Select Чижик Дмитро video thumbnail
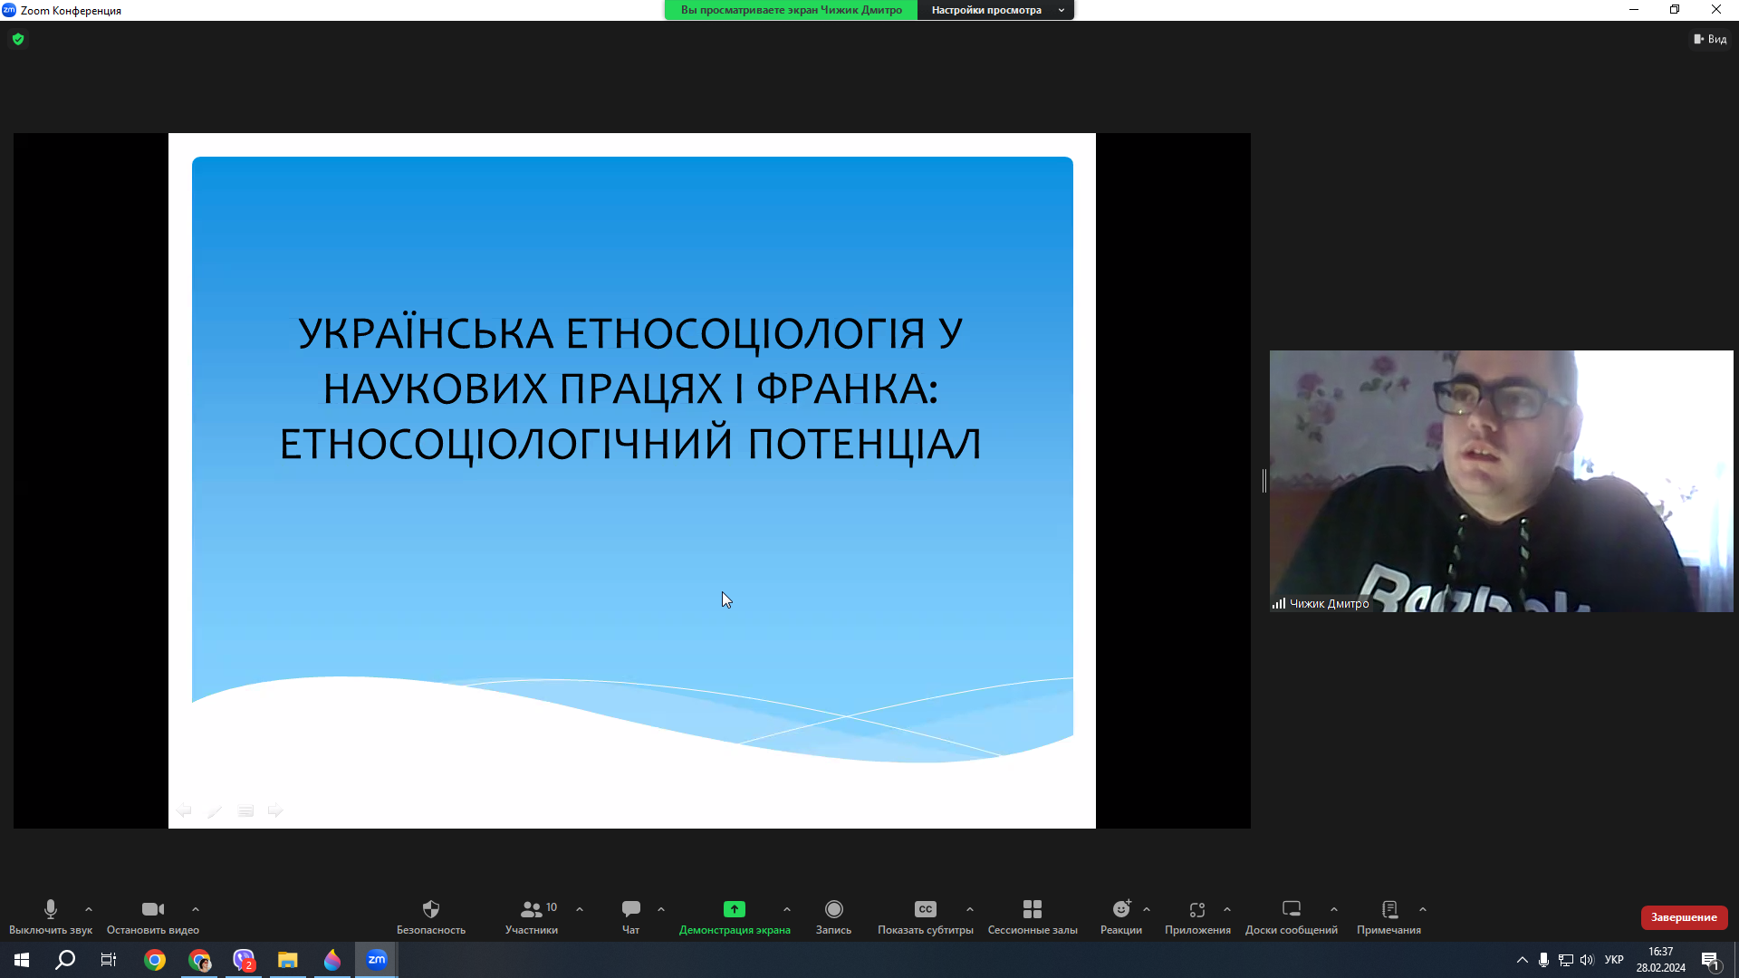This screenshot has height=978, width=1739. coord(1501,481)
